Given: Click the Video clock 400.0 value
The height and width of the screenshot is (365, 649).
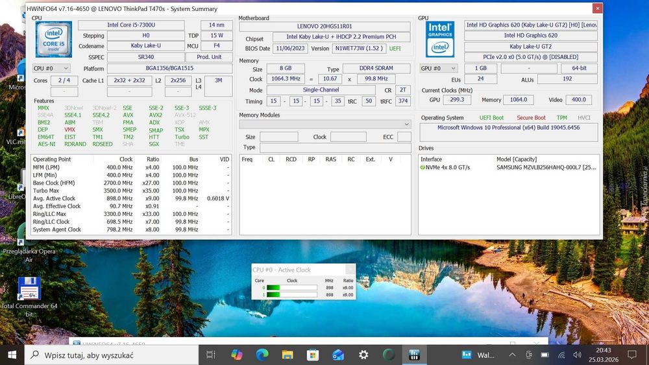Looking at the screenshot, I should click(x=579, y=100).
